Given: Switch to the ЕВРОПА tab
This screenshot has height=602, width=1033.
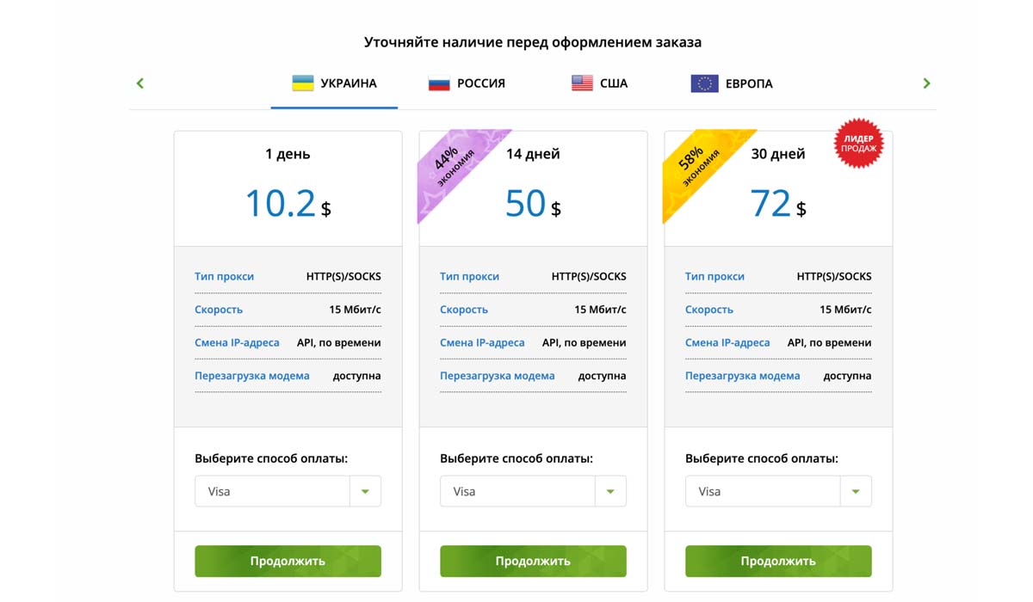Looking at the screenshot, I should tap(749, 83).
